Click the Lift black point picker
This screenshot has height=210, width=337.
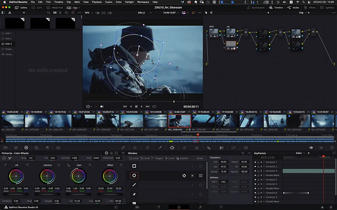coord(5,165)
